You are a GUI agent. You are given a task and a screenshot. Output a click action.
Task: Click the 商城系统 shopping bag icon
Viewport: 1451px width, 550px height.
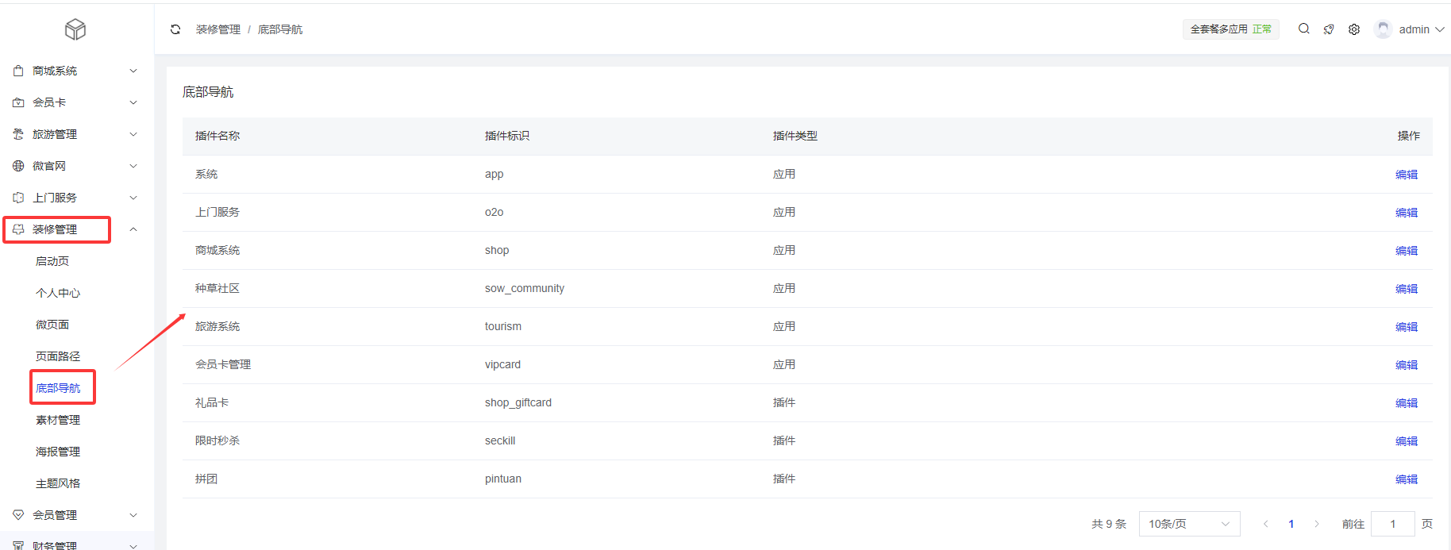click(18, 71)
